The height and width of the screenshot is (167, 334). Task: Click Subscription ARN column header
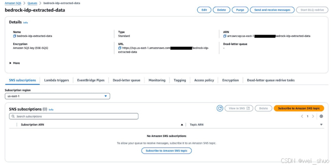click(x=33, y=125)
